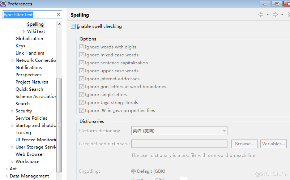The height and width of the screenshot is (180, 290).
Task: Expand the Data Management node
Action: pos(7,176)
